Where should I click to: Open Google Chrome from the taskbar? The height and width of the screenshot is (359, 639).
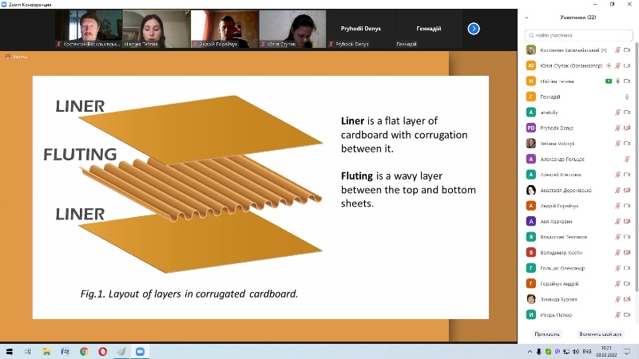(x=84, y=352)
